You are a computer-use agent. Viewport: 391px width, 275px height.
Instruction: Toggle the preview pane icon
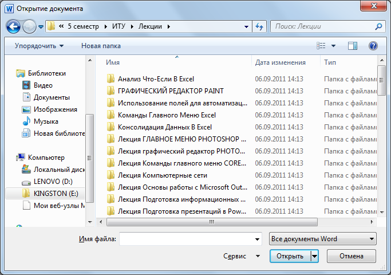click(x=353, y=46)
